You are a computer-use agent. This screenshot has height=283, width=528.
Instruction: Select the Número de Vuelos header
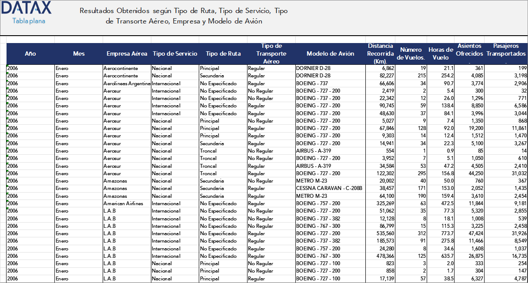pyautogui.click(x=411, y=53)
